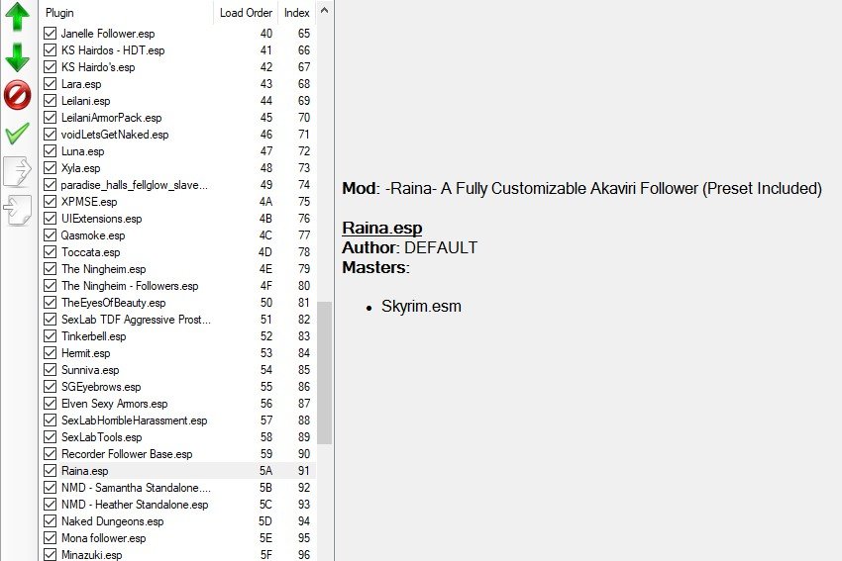Toggle the XPMSE.esp checkbox
The image size is (842, 561).
point(50,201)
